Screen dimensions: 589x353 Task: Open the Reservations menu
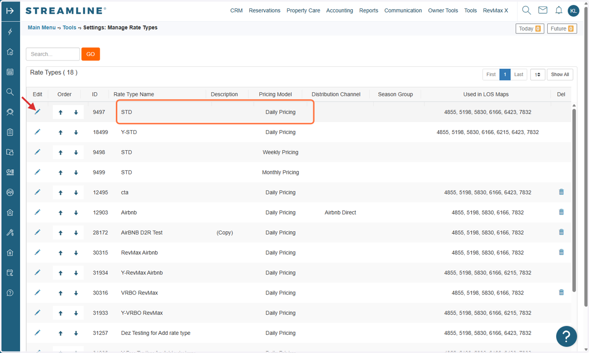pos(265,10)
